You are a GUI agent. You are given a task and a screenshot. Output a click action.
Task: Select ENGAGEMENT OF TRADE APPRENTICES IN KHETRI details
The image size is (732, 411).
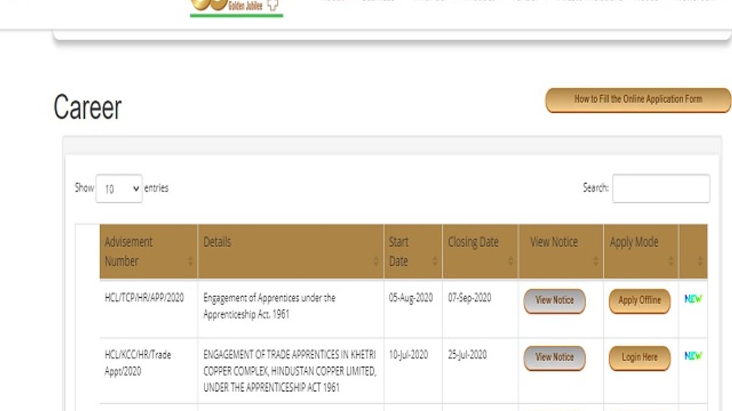(x=290, y=371)
